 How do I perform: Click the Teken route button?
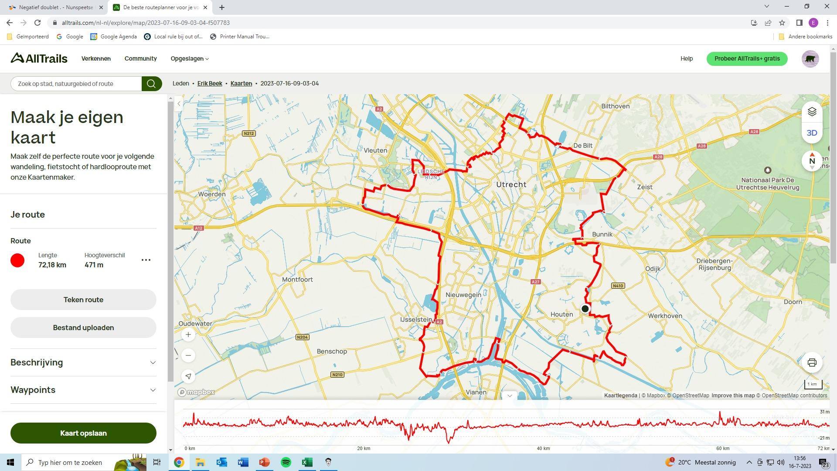(x=83, y=300)
